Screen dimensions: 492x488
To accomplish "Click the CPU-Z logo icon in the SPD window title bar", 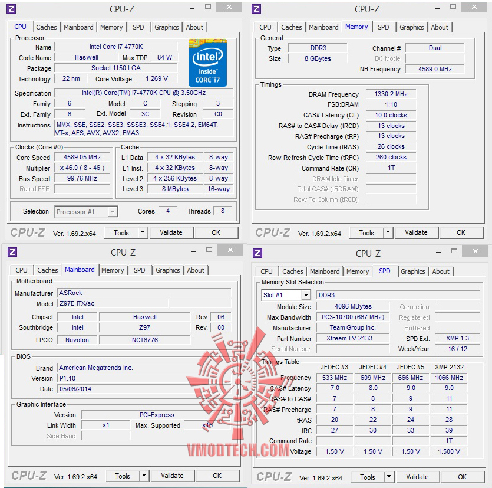I will 257,253.
